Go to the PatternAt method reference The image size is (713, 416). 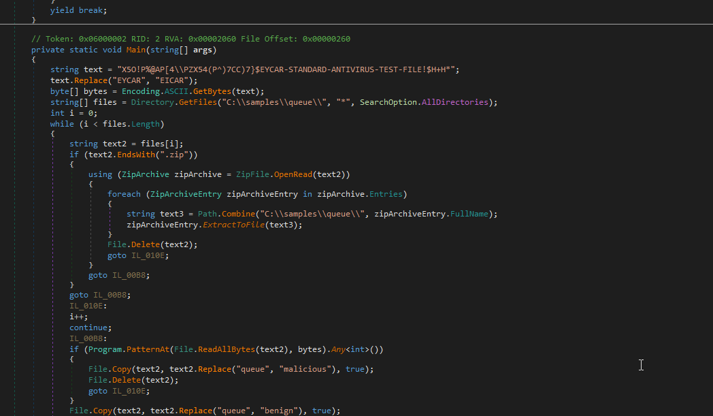pos(148,349)
